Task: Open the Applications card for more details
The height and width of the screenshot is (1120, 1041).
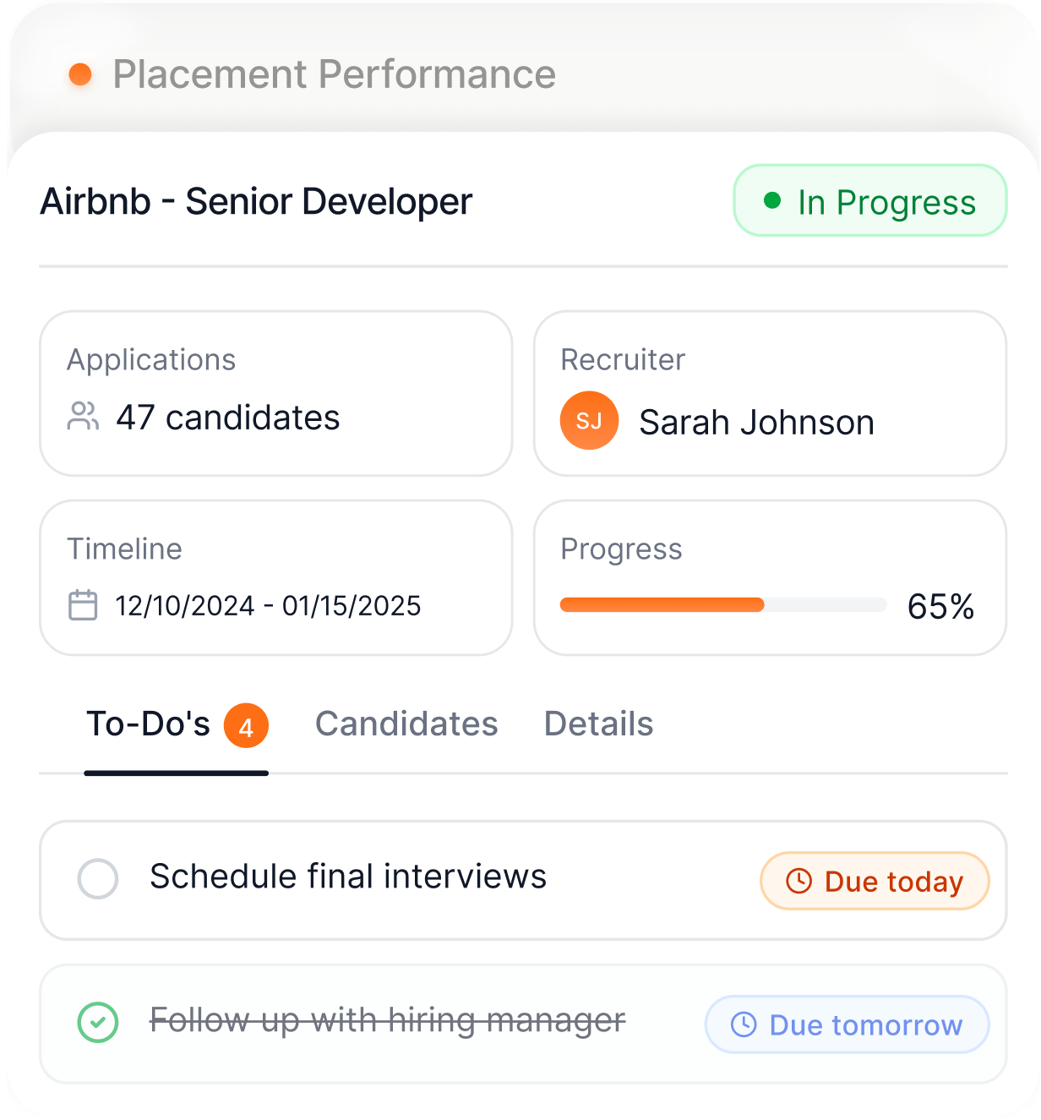Action: coord(275,394)
